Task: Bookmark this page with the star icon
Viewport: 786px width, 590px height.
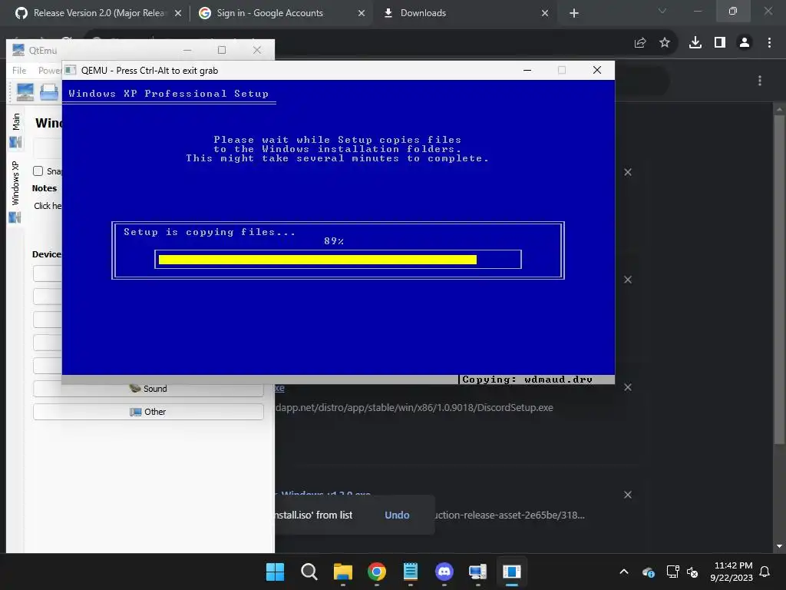Action: click(665, 43)
